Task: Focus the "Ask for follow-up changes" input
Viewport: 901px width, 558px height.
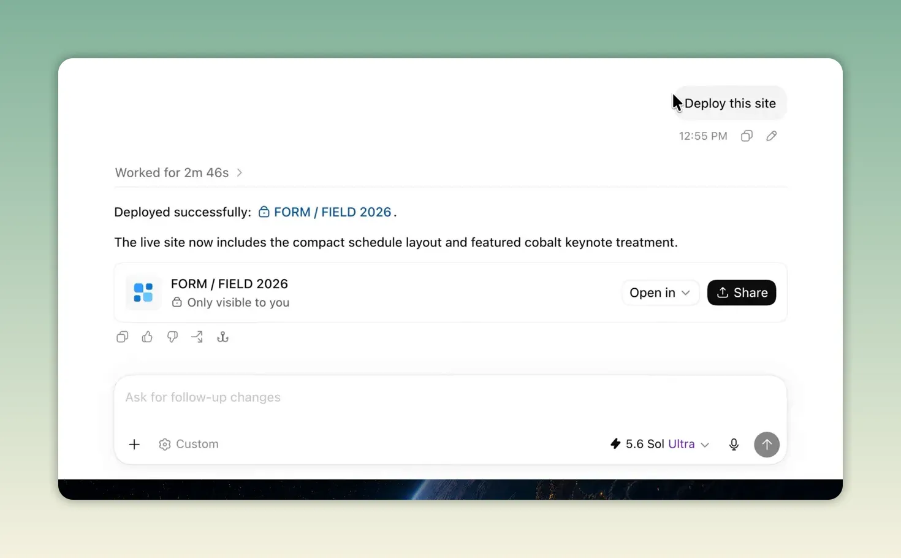Action: [x=450, y=397]
